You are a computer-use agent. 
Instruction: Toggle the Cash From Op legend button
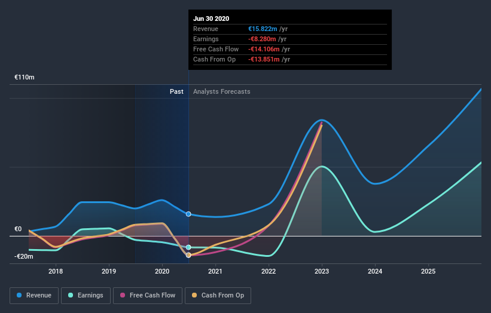tap(218, 296)
